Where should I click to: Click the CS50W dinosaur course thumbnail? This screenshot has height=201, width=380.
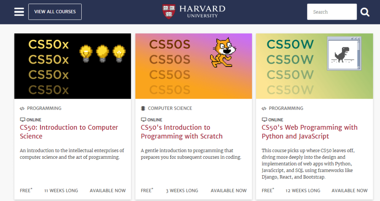[314, 66]
